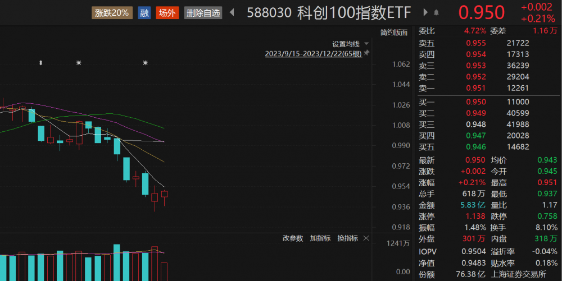Click the 外盘 value 301万
The image size is (562, 281).
pos(473,239)
